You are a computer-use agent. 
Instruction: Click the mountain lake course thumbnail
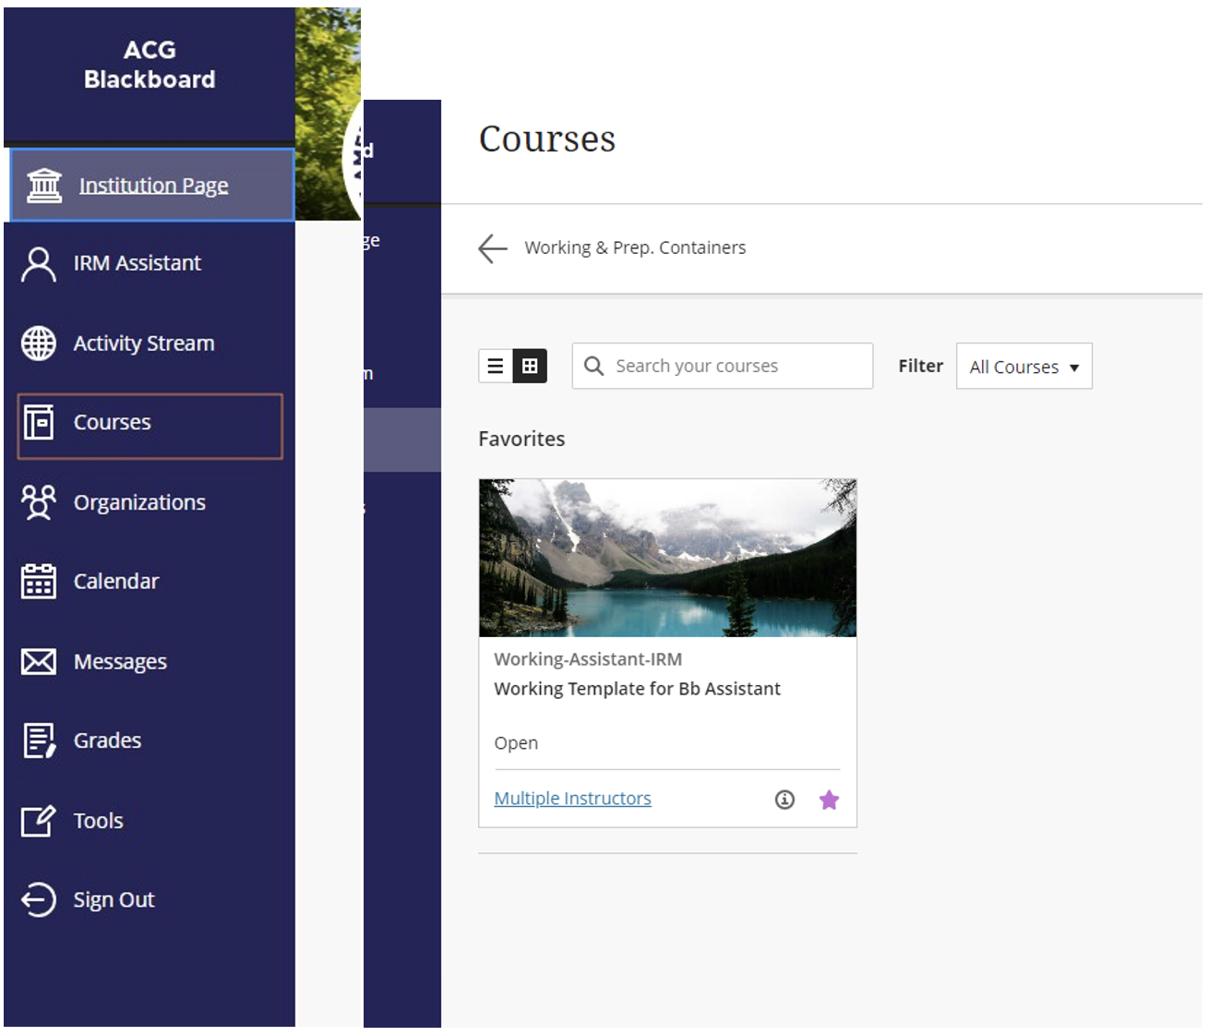[667, 558]
